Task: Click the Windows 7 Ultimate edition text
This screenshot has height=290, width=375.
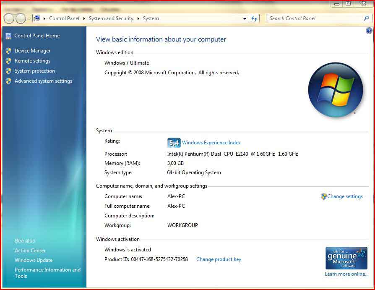Action: [x=127, y=63]
